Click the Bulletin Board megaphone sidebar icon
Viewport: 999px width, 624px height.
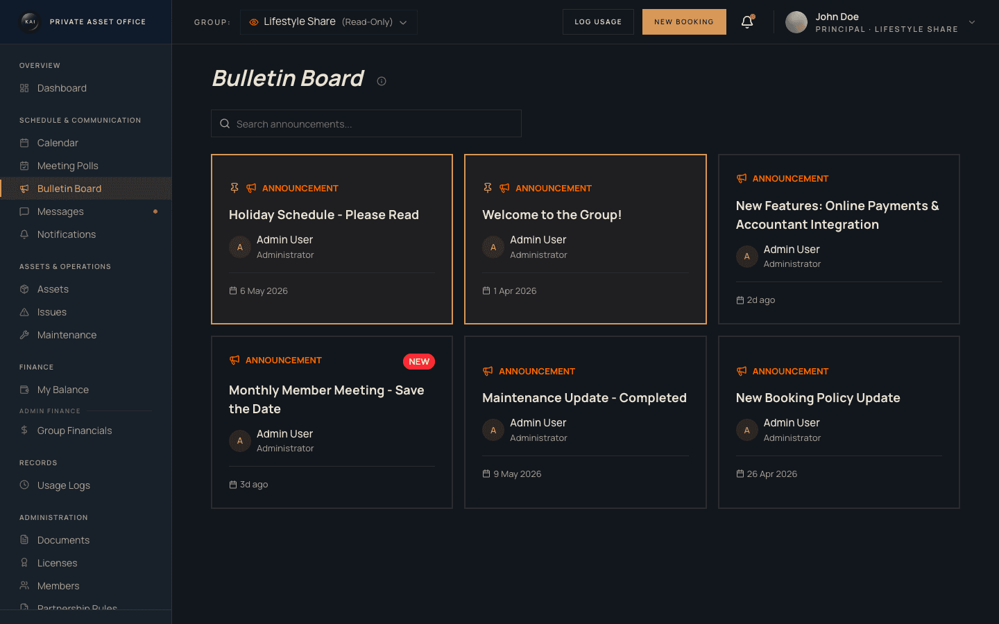(24, 189)
